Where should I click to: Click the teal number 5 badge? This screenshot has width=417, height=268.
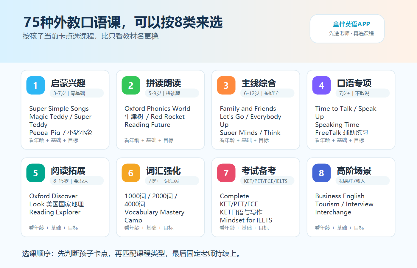click(35, 173)
